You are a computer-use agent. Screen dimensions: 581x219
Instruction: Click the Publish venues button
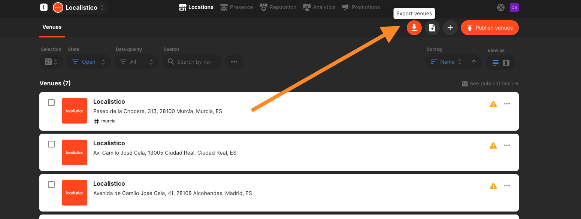(x=490, y=28)
